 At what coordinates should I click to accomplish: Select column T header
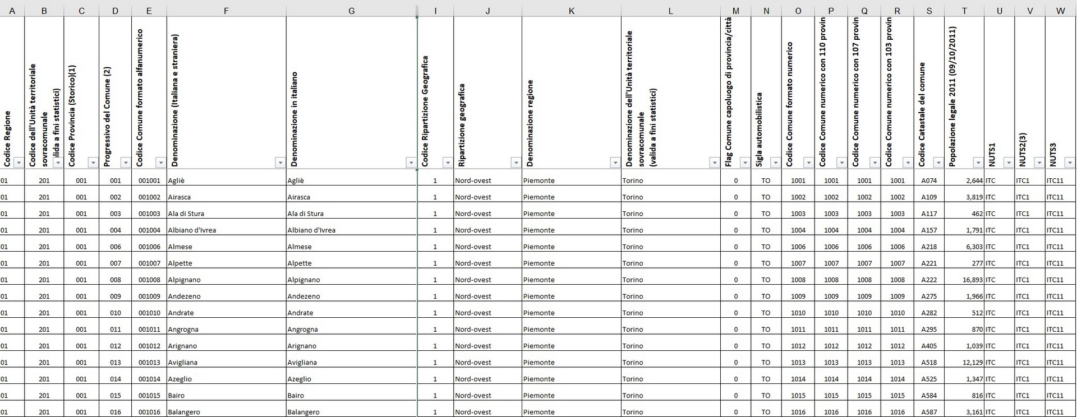[x=964, y=11]
